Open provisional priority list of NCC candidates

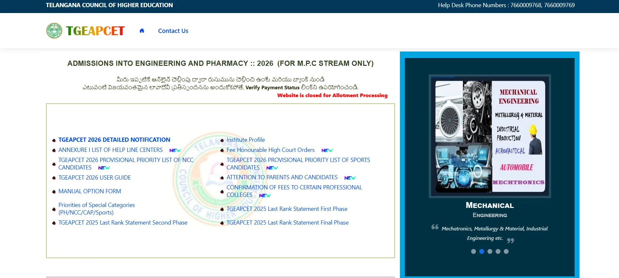pyautogui.click(x=126, y=164)
